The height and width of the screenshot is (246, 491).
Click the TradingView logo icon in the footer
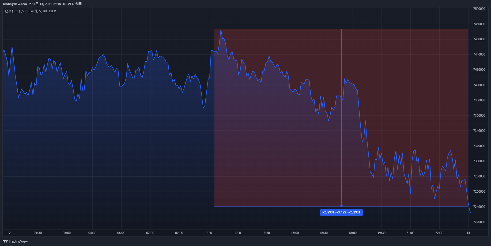[5, 241]
